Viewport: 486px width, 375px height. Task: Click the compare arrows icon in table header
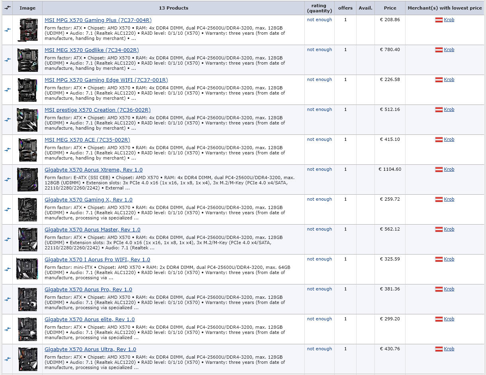tap(8, 8)
